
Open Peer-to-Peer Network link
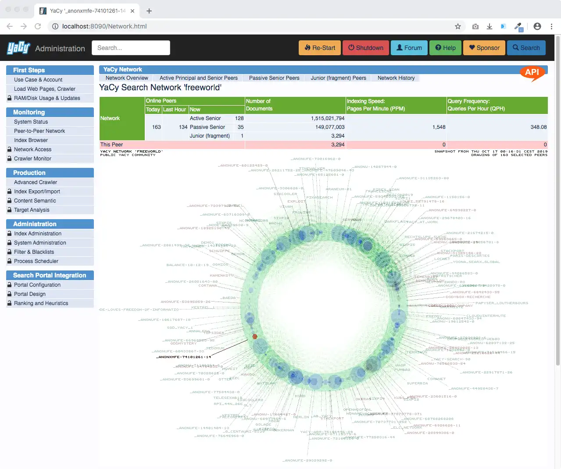[39, 131]
